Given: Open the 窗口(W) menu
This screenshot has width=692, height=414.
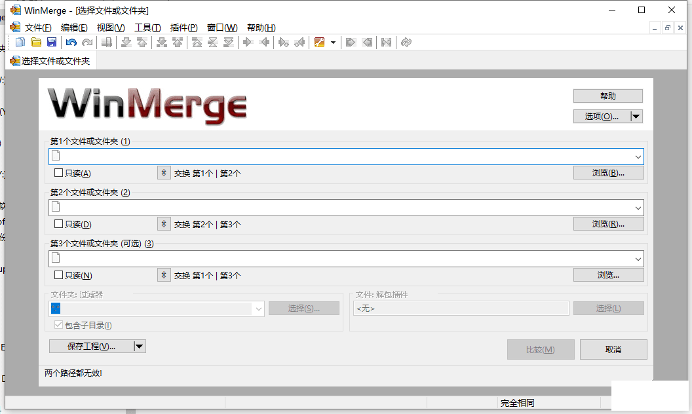Looking at the screenshot, I should click(222, 28).
